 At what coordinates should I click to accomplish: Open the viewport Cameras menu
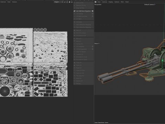click(104, 2)
